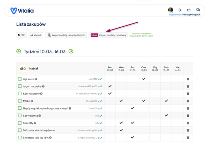Edit Ser żółty amount via pencil icon

101,123
